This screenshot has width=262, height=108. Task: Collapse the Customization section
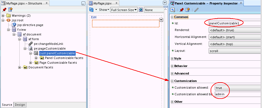point(172,81)
